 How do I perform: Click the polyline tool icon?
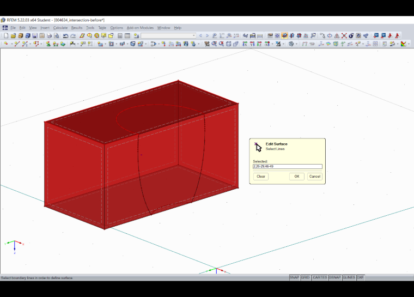(x=36, y=44)
